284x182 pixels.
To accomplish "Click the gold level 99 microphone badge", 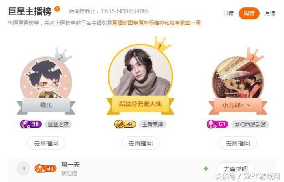I will 125,124.
